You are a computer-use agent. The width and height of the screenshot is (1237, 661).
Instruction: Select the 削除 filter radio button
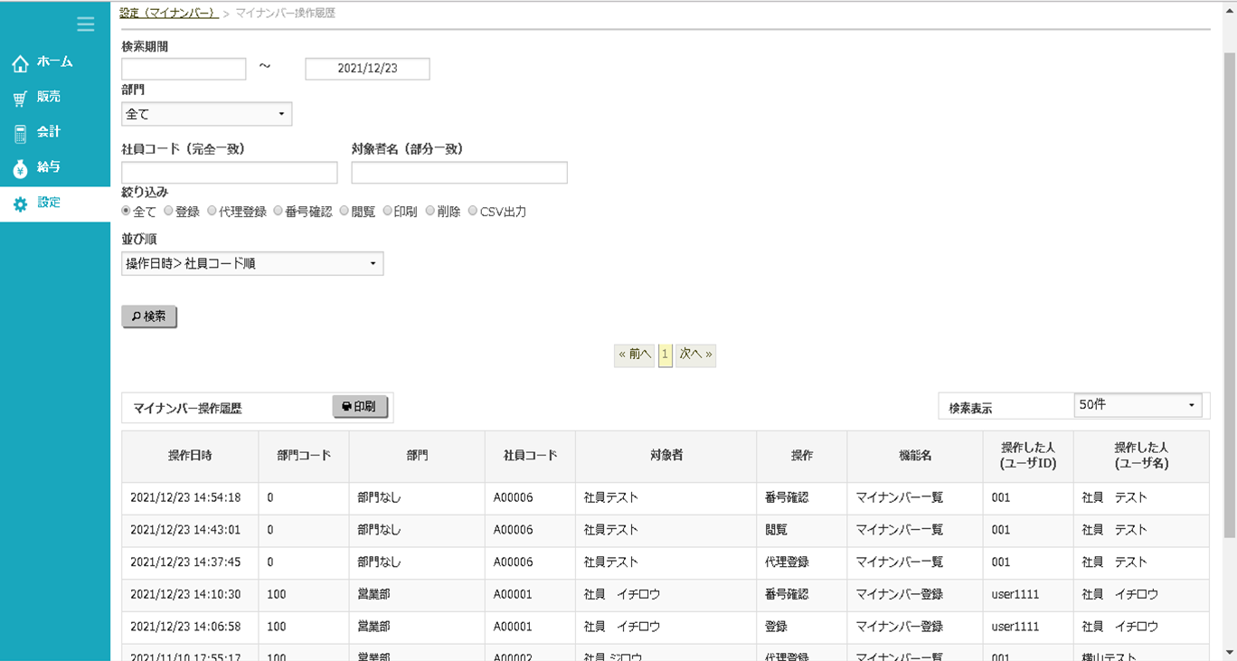[x=430, y=212]
